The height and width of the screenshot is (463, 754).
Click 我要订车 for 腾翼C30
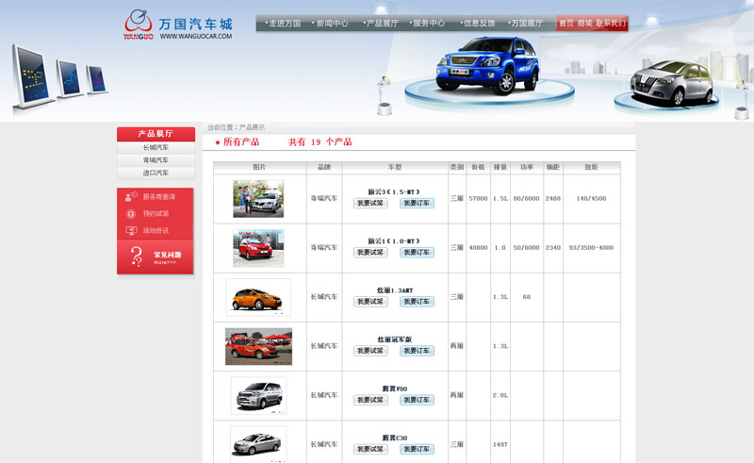coord(417,449)
